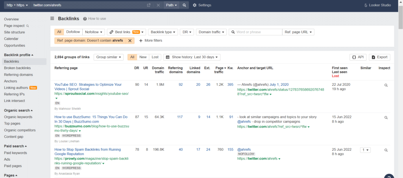Open the Path mode dropdown

point(172,5)
